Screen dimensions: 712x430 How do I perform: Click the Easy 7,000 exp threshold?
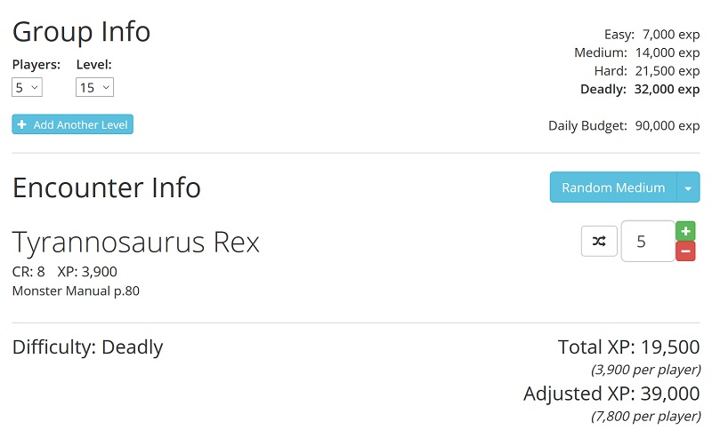(x=651, y=35)
